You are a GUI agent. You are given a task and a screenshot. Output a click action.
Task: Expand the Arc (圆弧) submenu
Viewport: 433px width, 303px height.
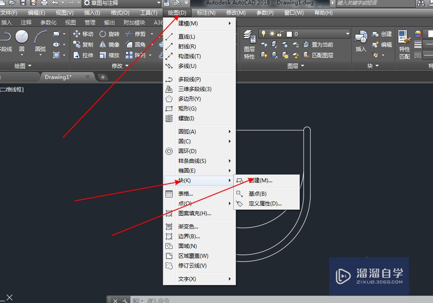coord(199,131)
